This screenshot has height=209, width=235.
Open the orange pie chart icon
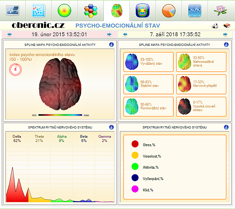click(x=168, y=10)
